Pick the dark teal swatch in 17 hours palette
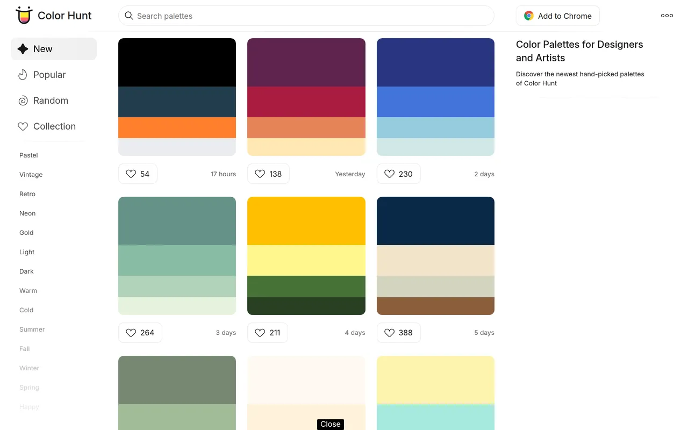 click(x=177, y=102)
